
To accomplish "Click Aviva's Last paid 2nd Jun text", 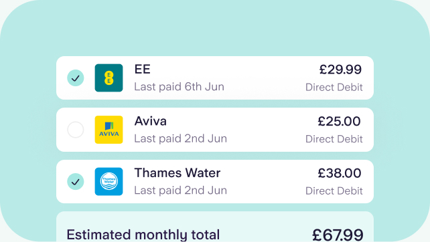I will pos(180,138).
